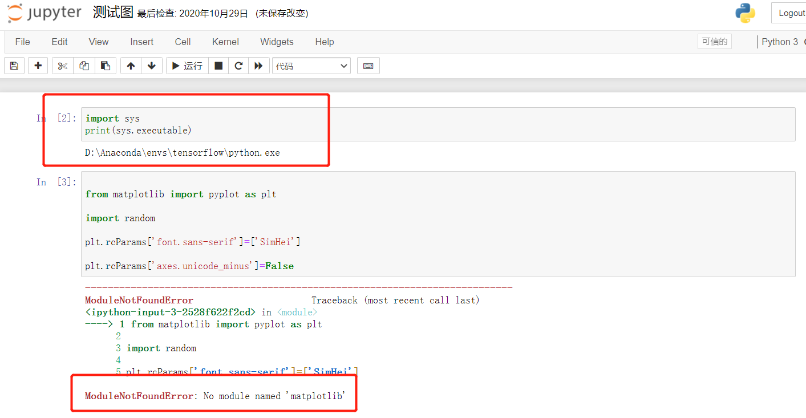Paste cells below icon
This screenshot has width=806, height=418.
[x=106, y=66]
